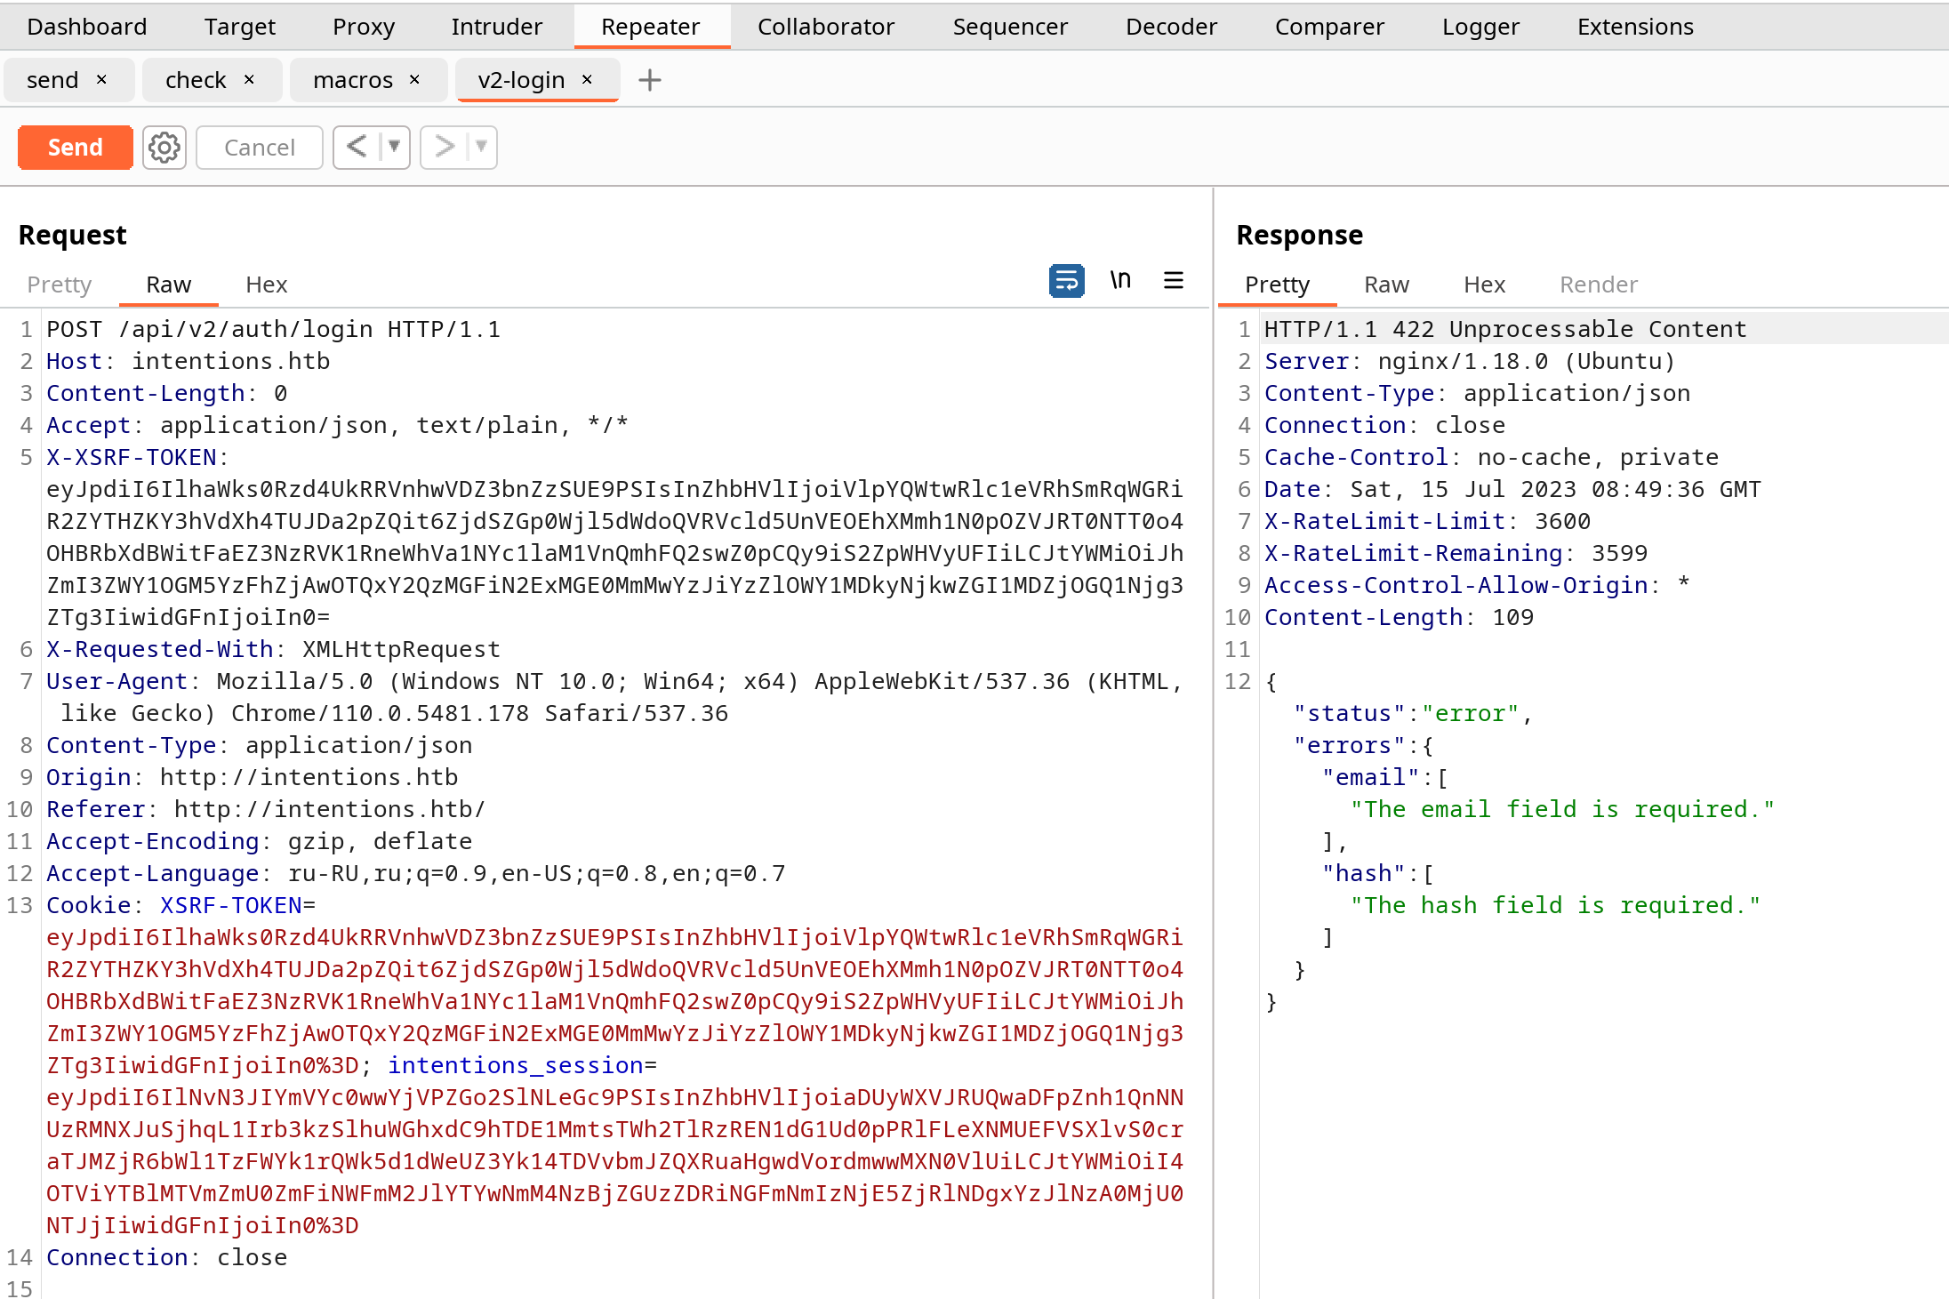
Task: Click the intentions_session cookie name
Action: click(x=516, y=1065)
